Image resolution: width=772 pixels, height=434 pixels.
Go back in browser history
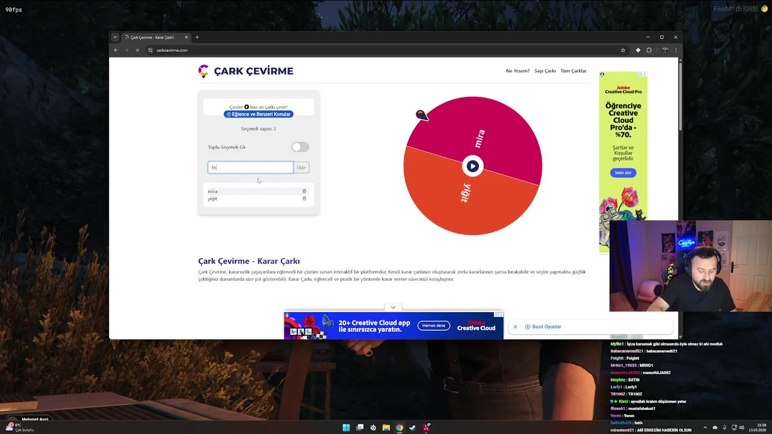tap(116, 50)
